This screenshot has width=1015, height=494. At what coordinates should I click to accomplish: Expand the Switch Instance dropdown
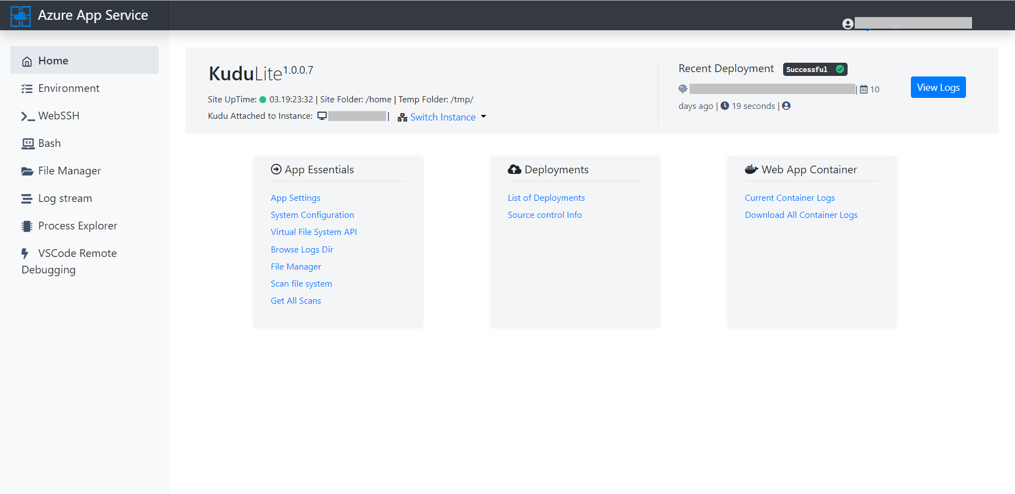[x=442, y=117]
